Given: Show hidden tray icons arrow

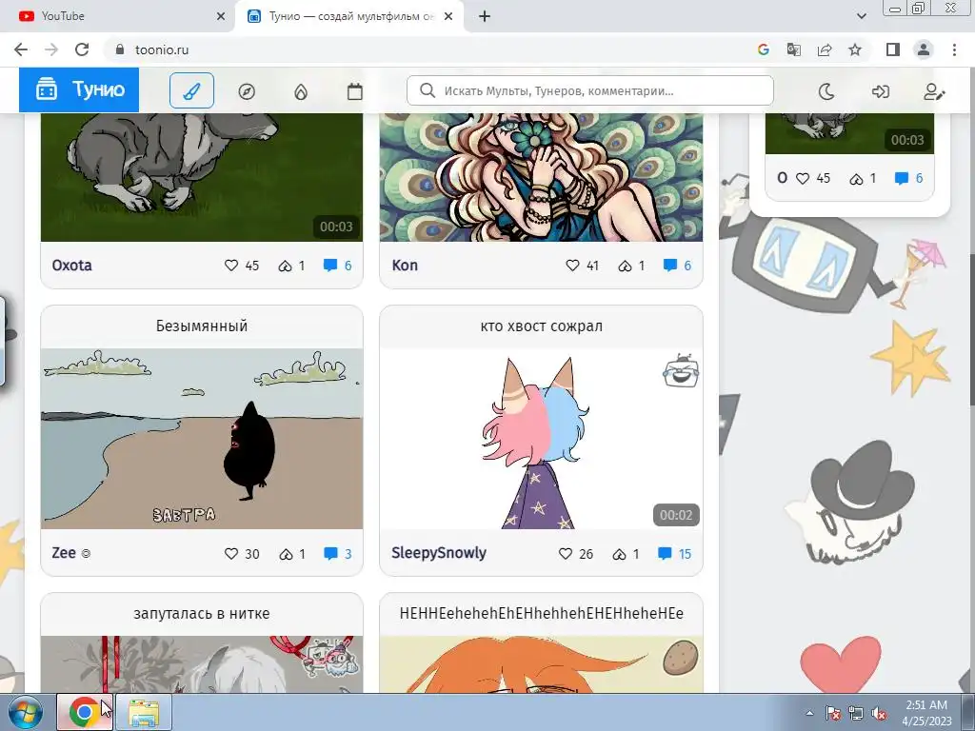Looking at the screenshot, I should (809, 713).
